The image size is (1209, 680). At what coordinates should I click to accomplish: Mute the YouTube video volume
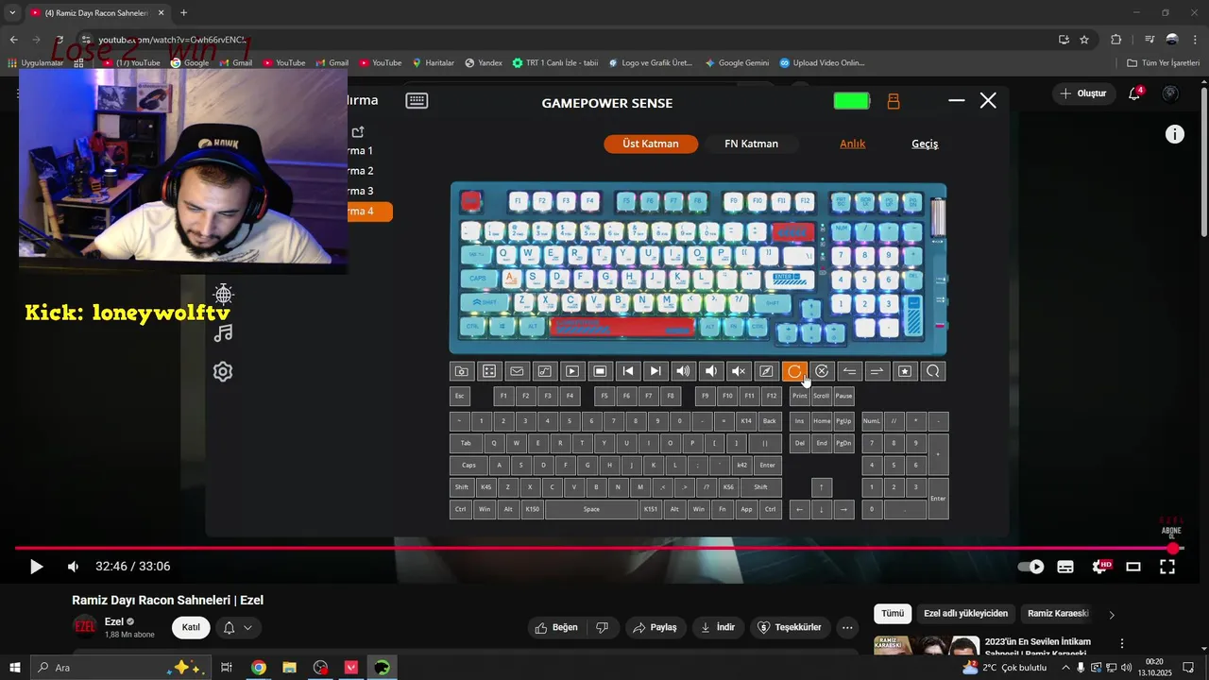pos(73,567)
